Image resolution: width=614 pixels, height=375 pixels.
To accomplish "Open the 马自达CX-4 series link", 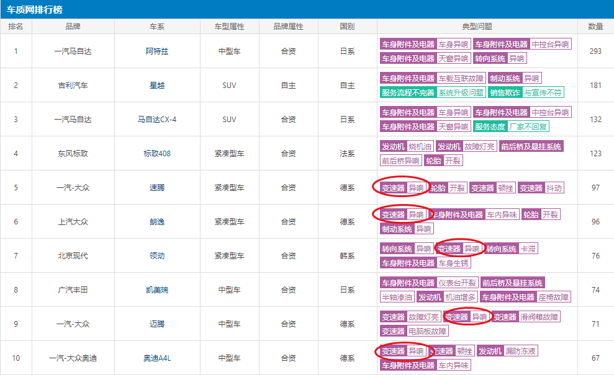I will 156,119.
